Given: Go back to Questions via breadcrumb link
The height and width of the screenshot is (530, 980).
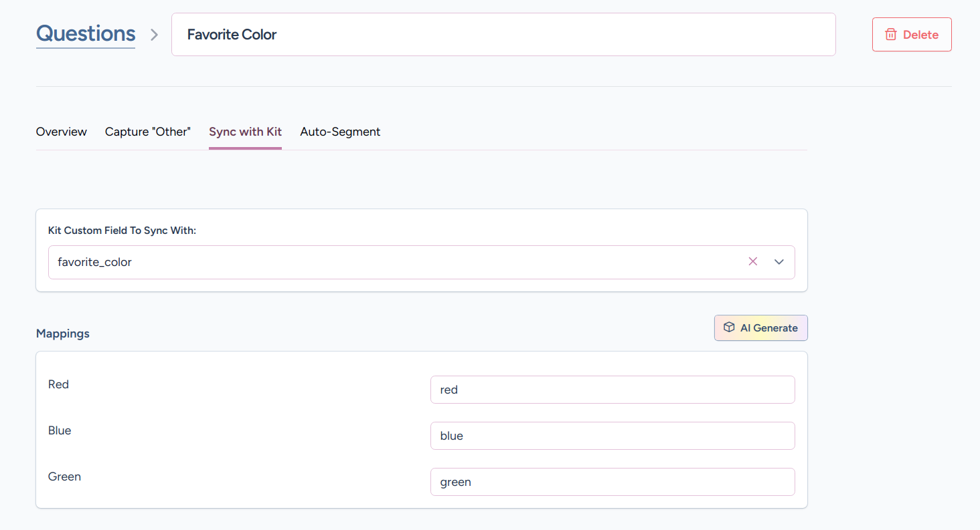Looking at the screenshot, I should (x=86, y=33).
